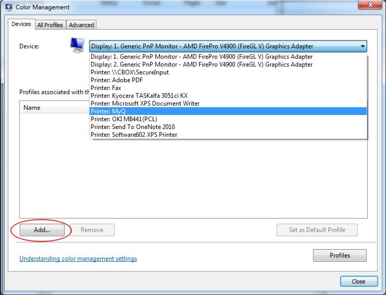The height and width of the screenshot is (295, 386).
Task: Switch to the All Profiles tab
Action: 50,25
